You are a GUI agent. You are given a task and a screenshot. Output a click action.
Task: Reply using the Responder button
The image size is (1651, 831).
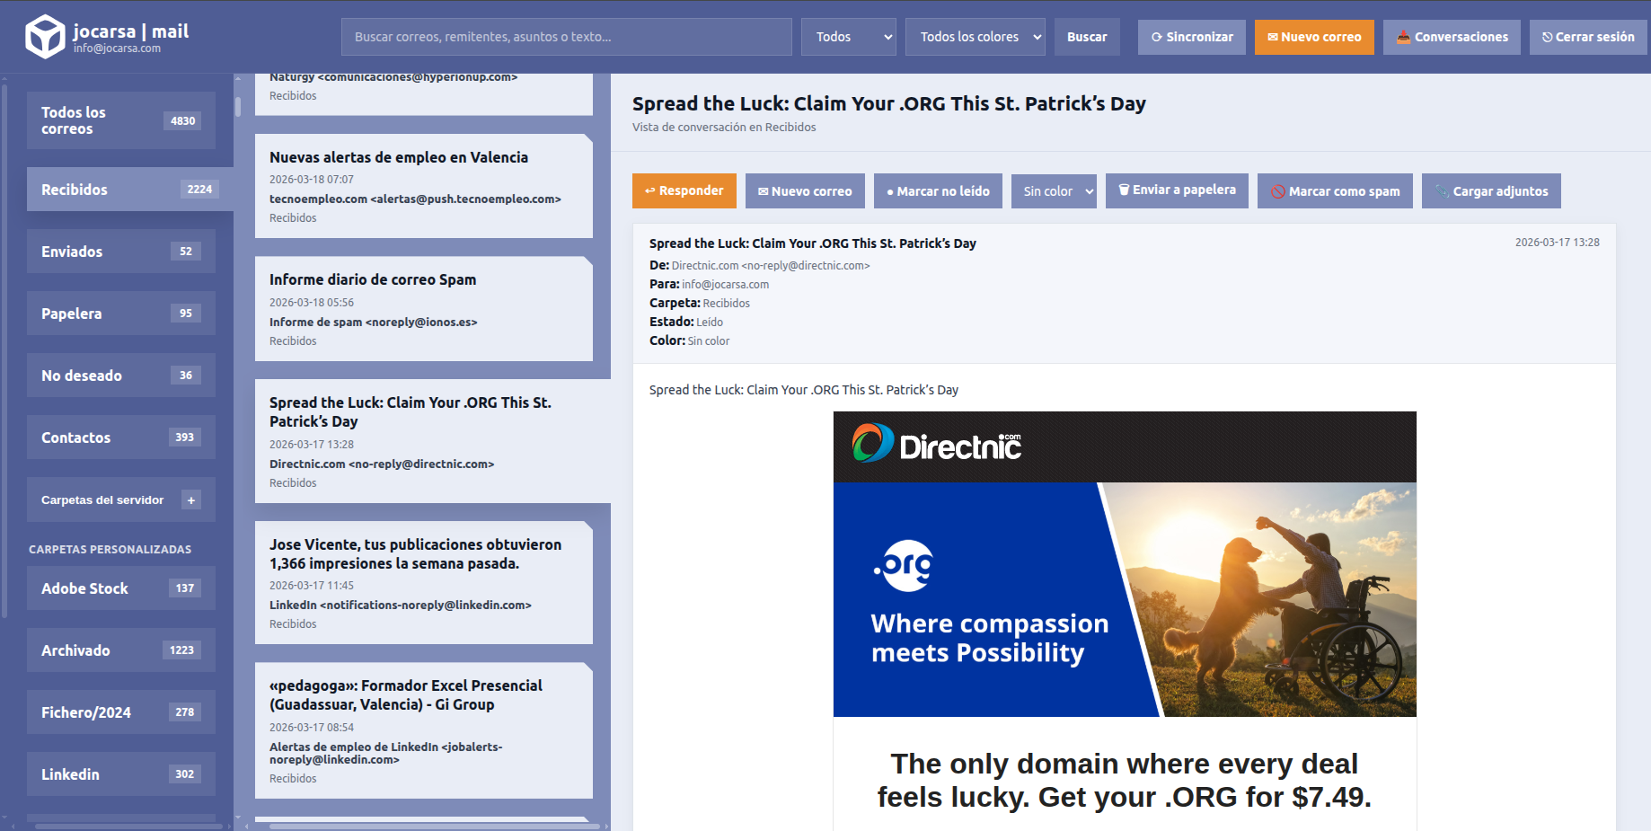684,190
